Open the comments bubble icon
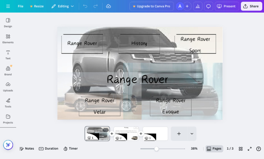 pyautogui.click(x=208, y=6)
